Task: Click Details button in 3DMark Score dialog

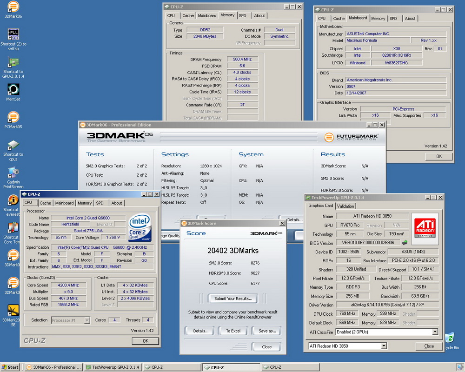Action: coord(200,331)
